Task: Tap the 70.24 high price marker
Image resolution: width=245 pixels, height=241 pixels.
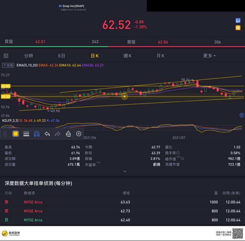Action: (x=187, y=80)
